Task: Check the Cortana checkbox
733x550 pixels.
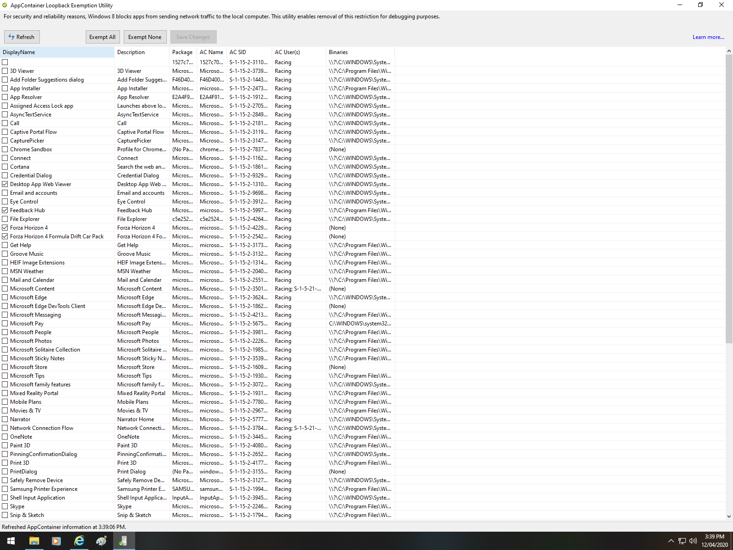Action: (x=5, y=167)
